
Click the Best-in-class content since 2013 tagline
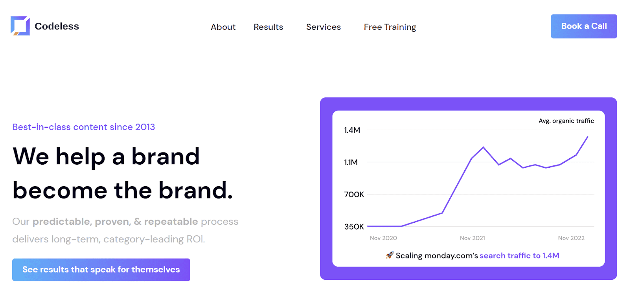coord(83,127)
